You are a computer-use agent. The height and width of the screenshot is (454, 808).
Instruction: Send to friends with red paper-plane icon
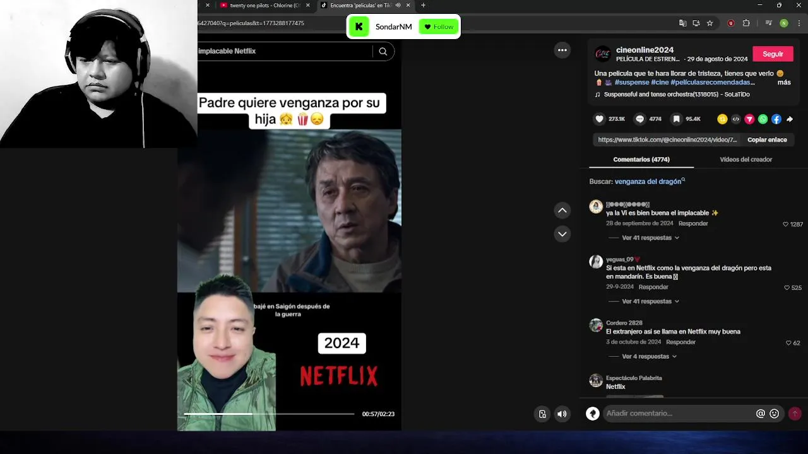(749, 119)
